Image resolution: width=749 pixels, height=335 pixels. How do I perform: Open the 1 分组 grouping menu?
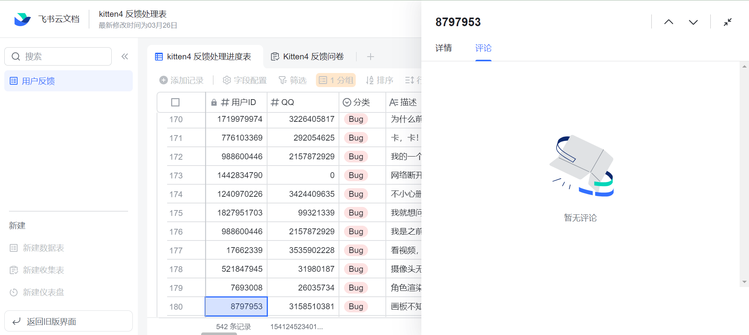click(336, 80)
